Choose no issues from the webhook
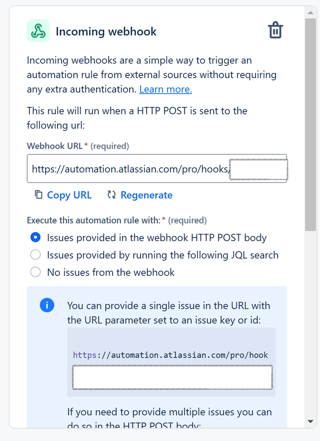 pyautogui.click(x=35, y=272)
